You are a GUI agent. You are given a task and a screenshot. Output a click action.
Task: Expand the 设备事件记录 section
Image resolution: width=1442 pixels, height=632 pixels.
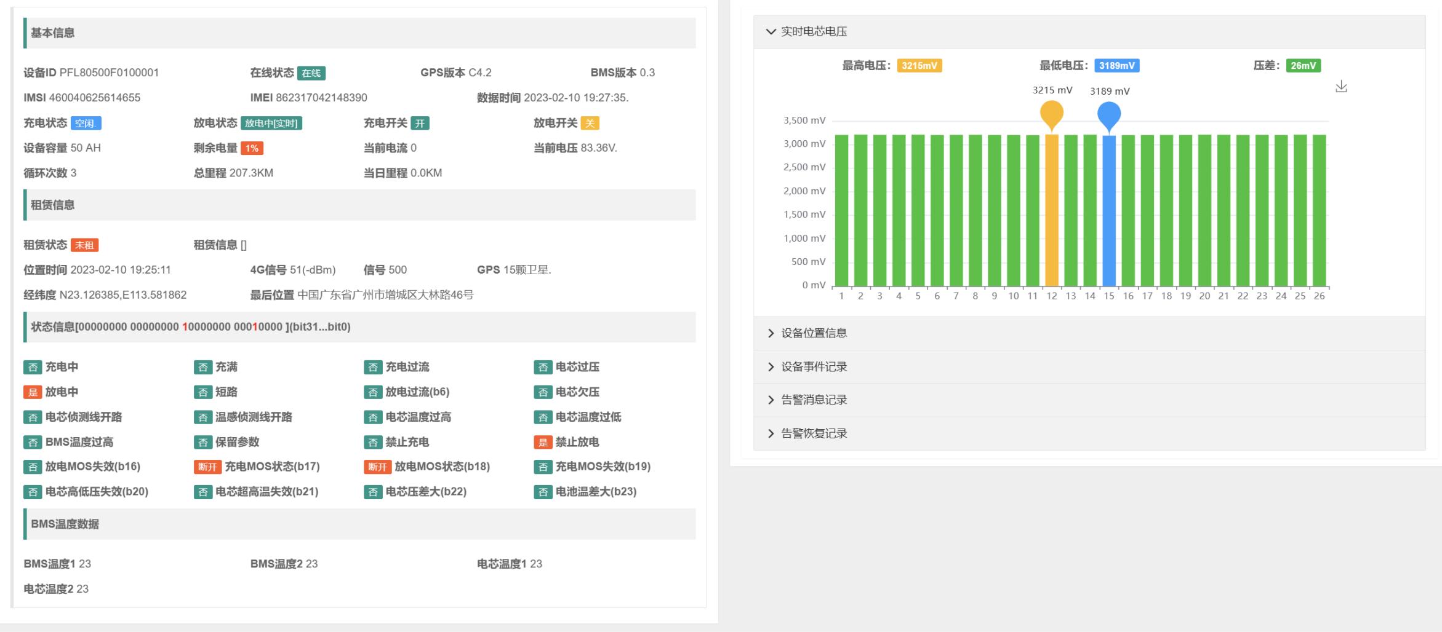[1089, 367]
